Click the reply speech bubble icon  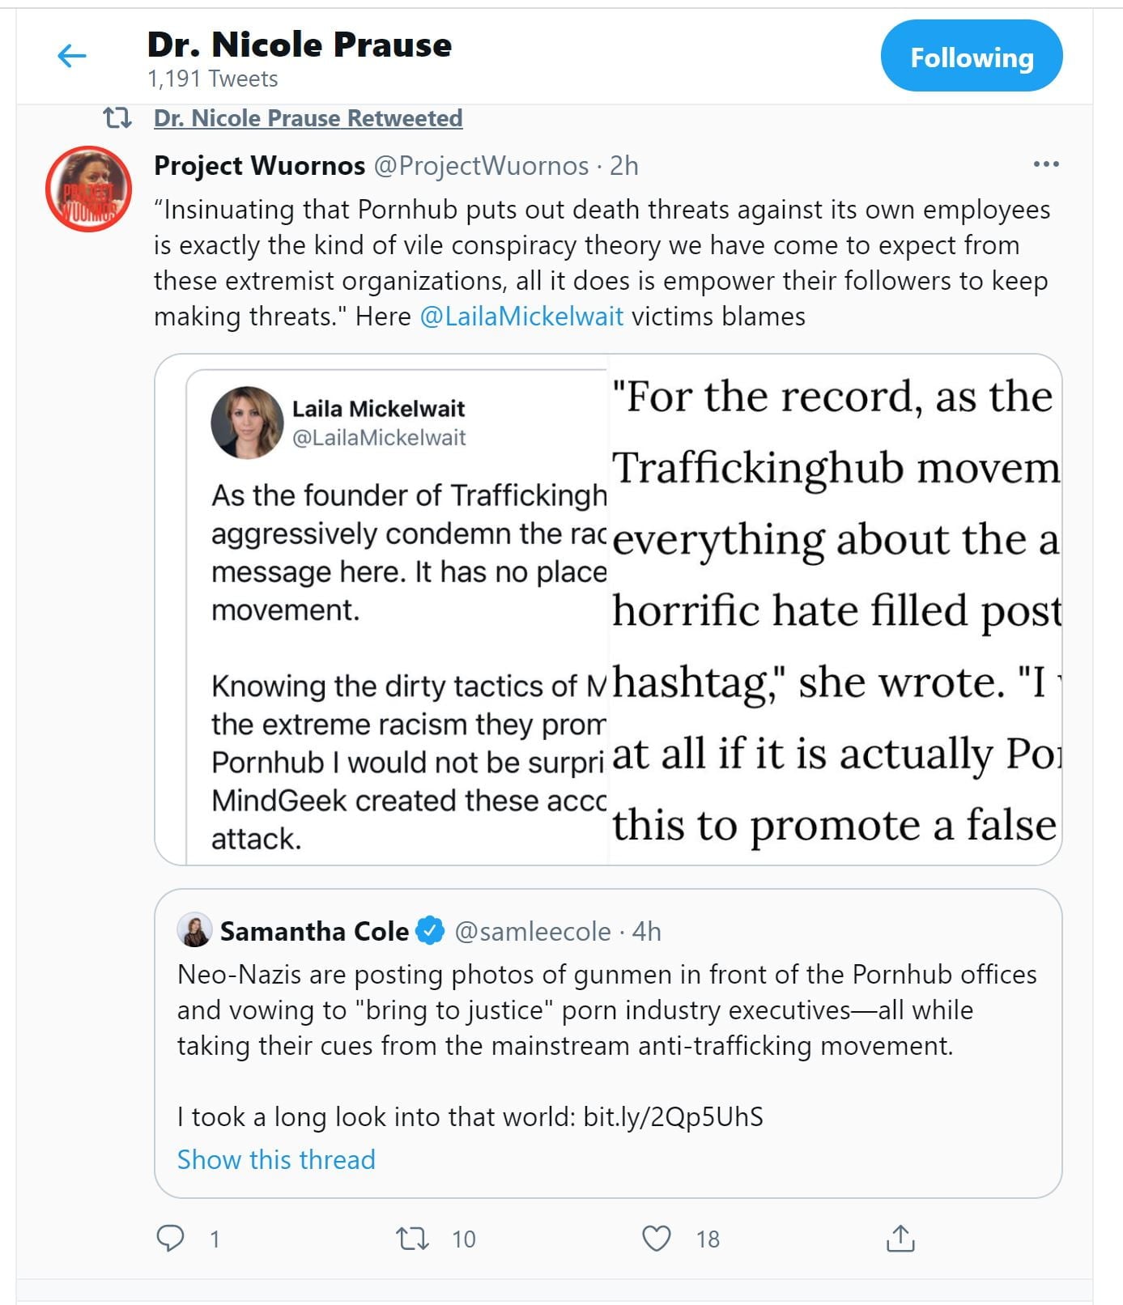(170, 1238)
